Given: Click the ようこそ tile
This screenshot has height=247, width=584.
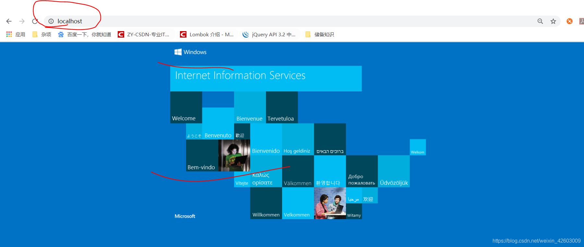Looking at the screenshot, I should [x=194, y=131].
